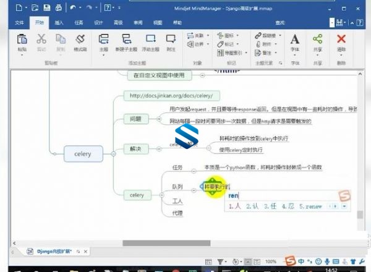The width and height of the screenshot is (371, 272).
Task: Select the celery docs URL topic
Action: click(171, 96)
